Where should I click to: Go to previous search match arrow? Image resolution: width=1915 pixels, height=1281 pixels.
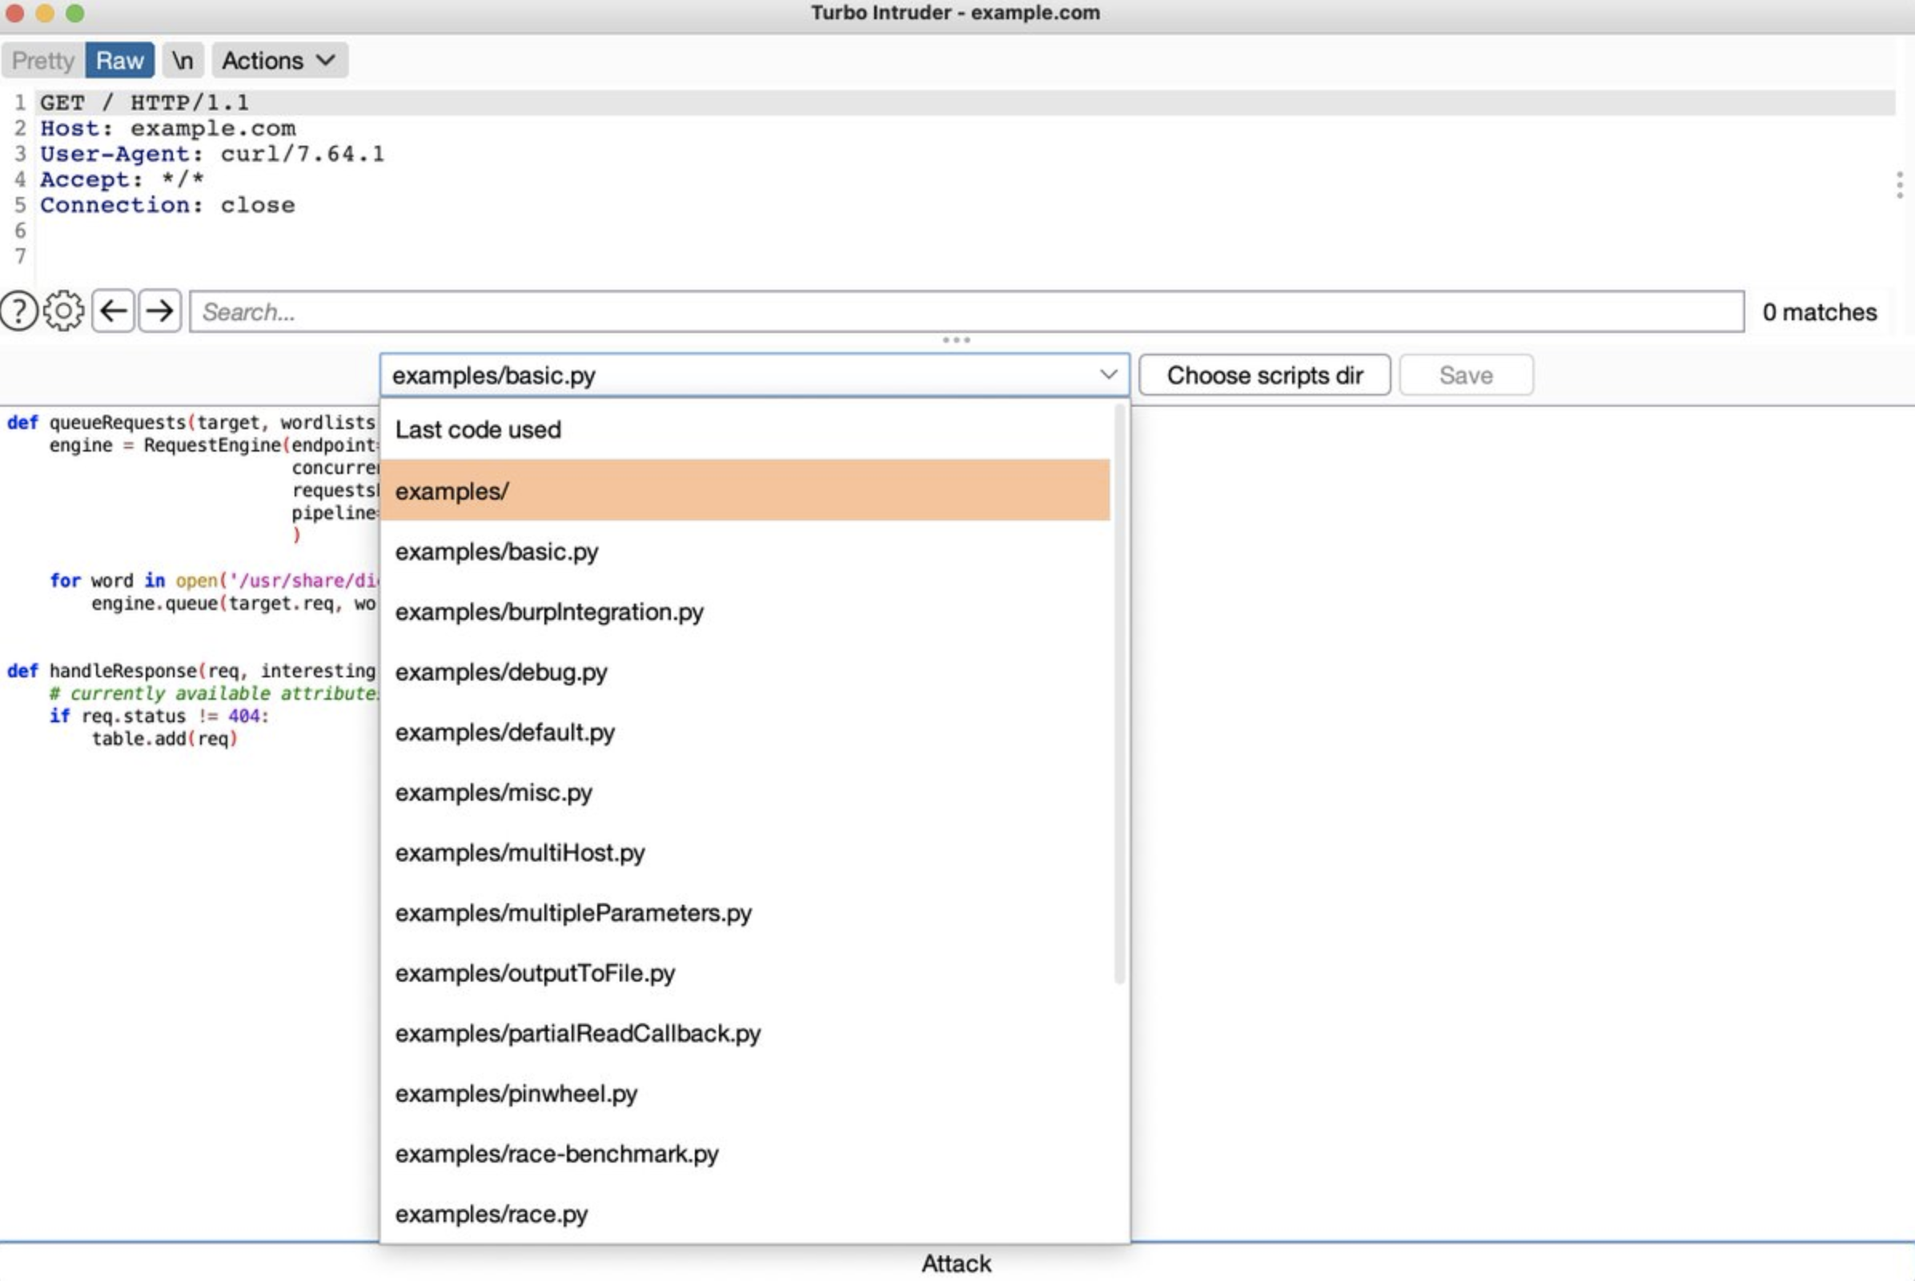click(113, 311)
